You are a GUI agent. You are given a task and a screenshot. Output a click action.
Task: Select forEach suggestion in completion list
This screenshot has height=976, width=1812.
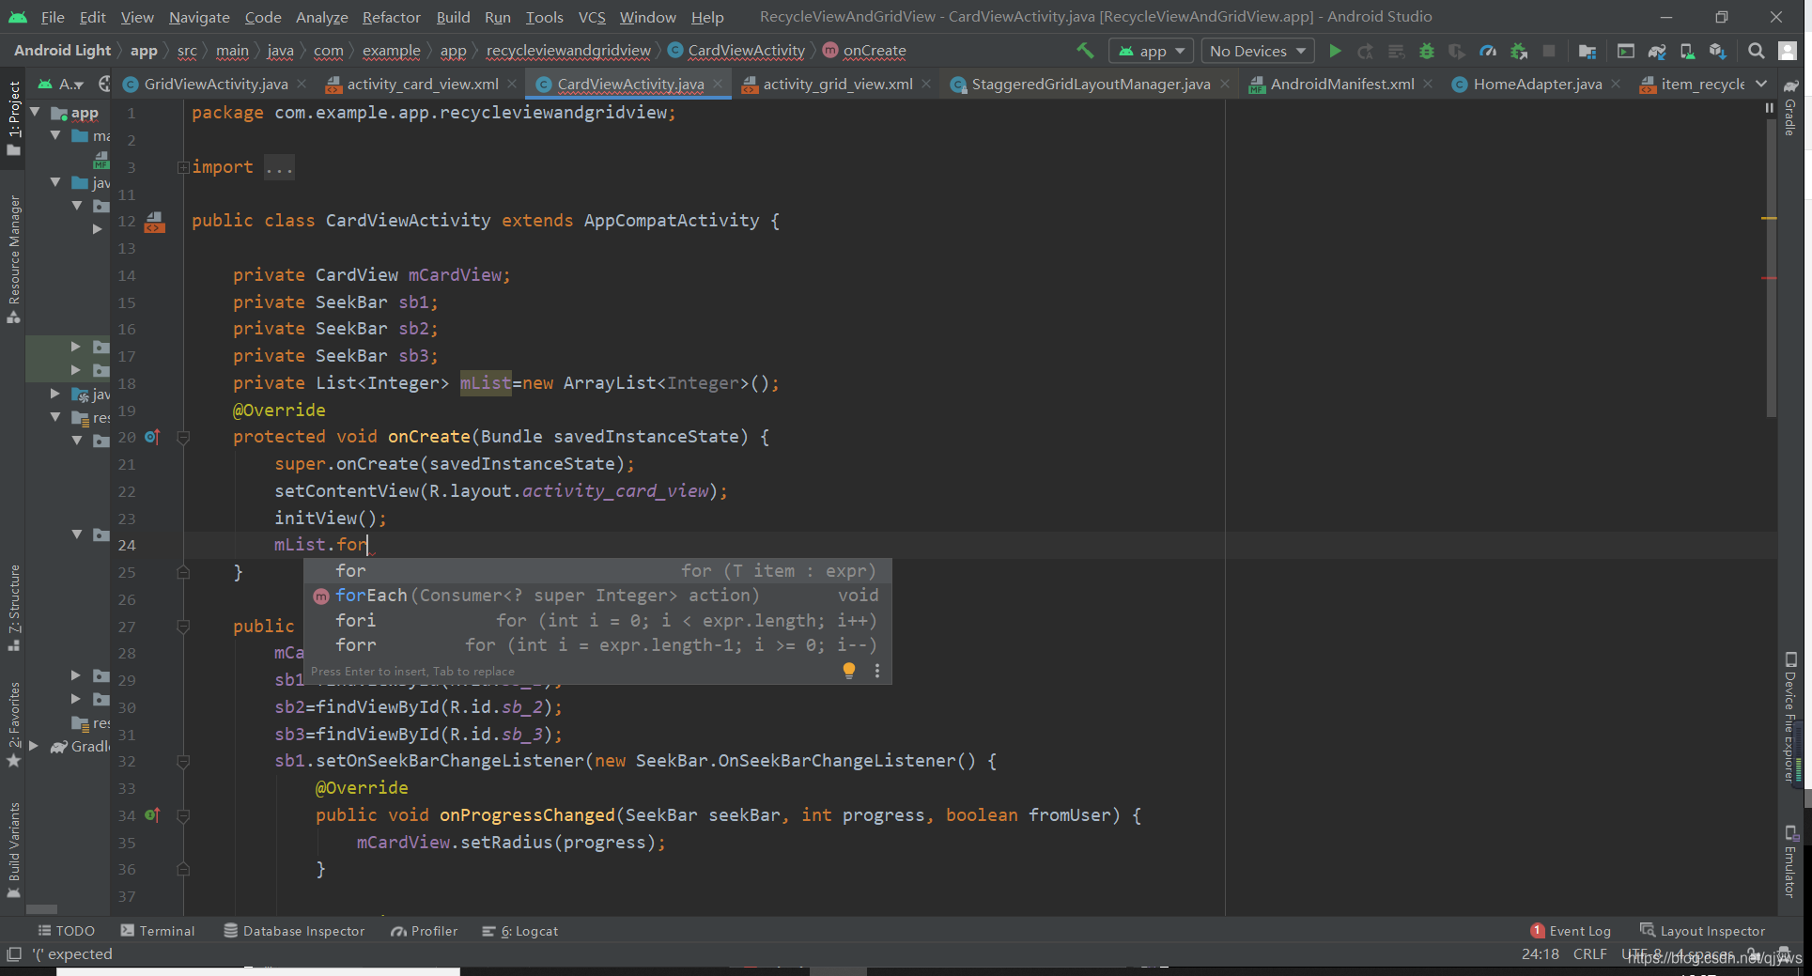(596, 596)
